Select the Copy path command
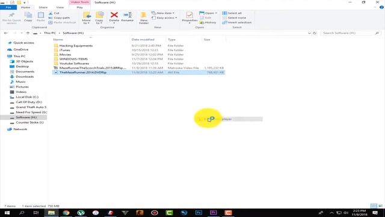The width and height of the screenshot is (385, 217). [59, 17]
